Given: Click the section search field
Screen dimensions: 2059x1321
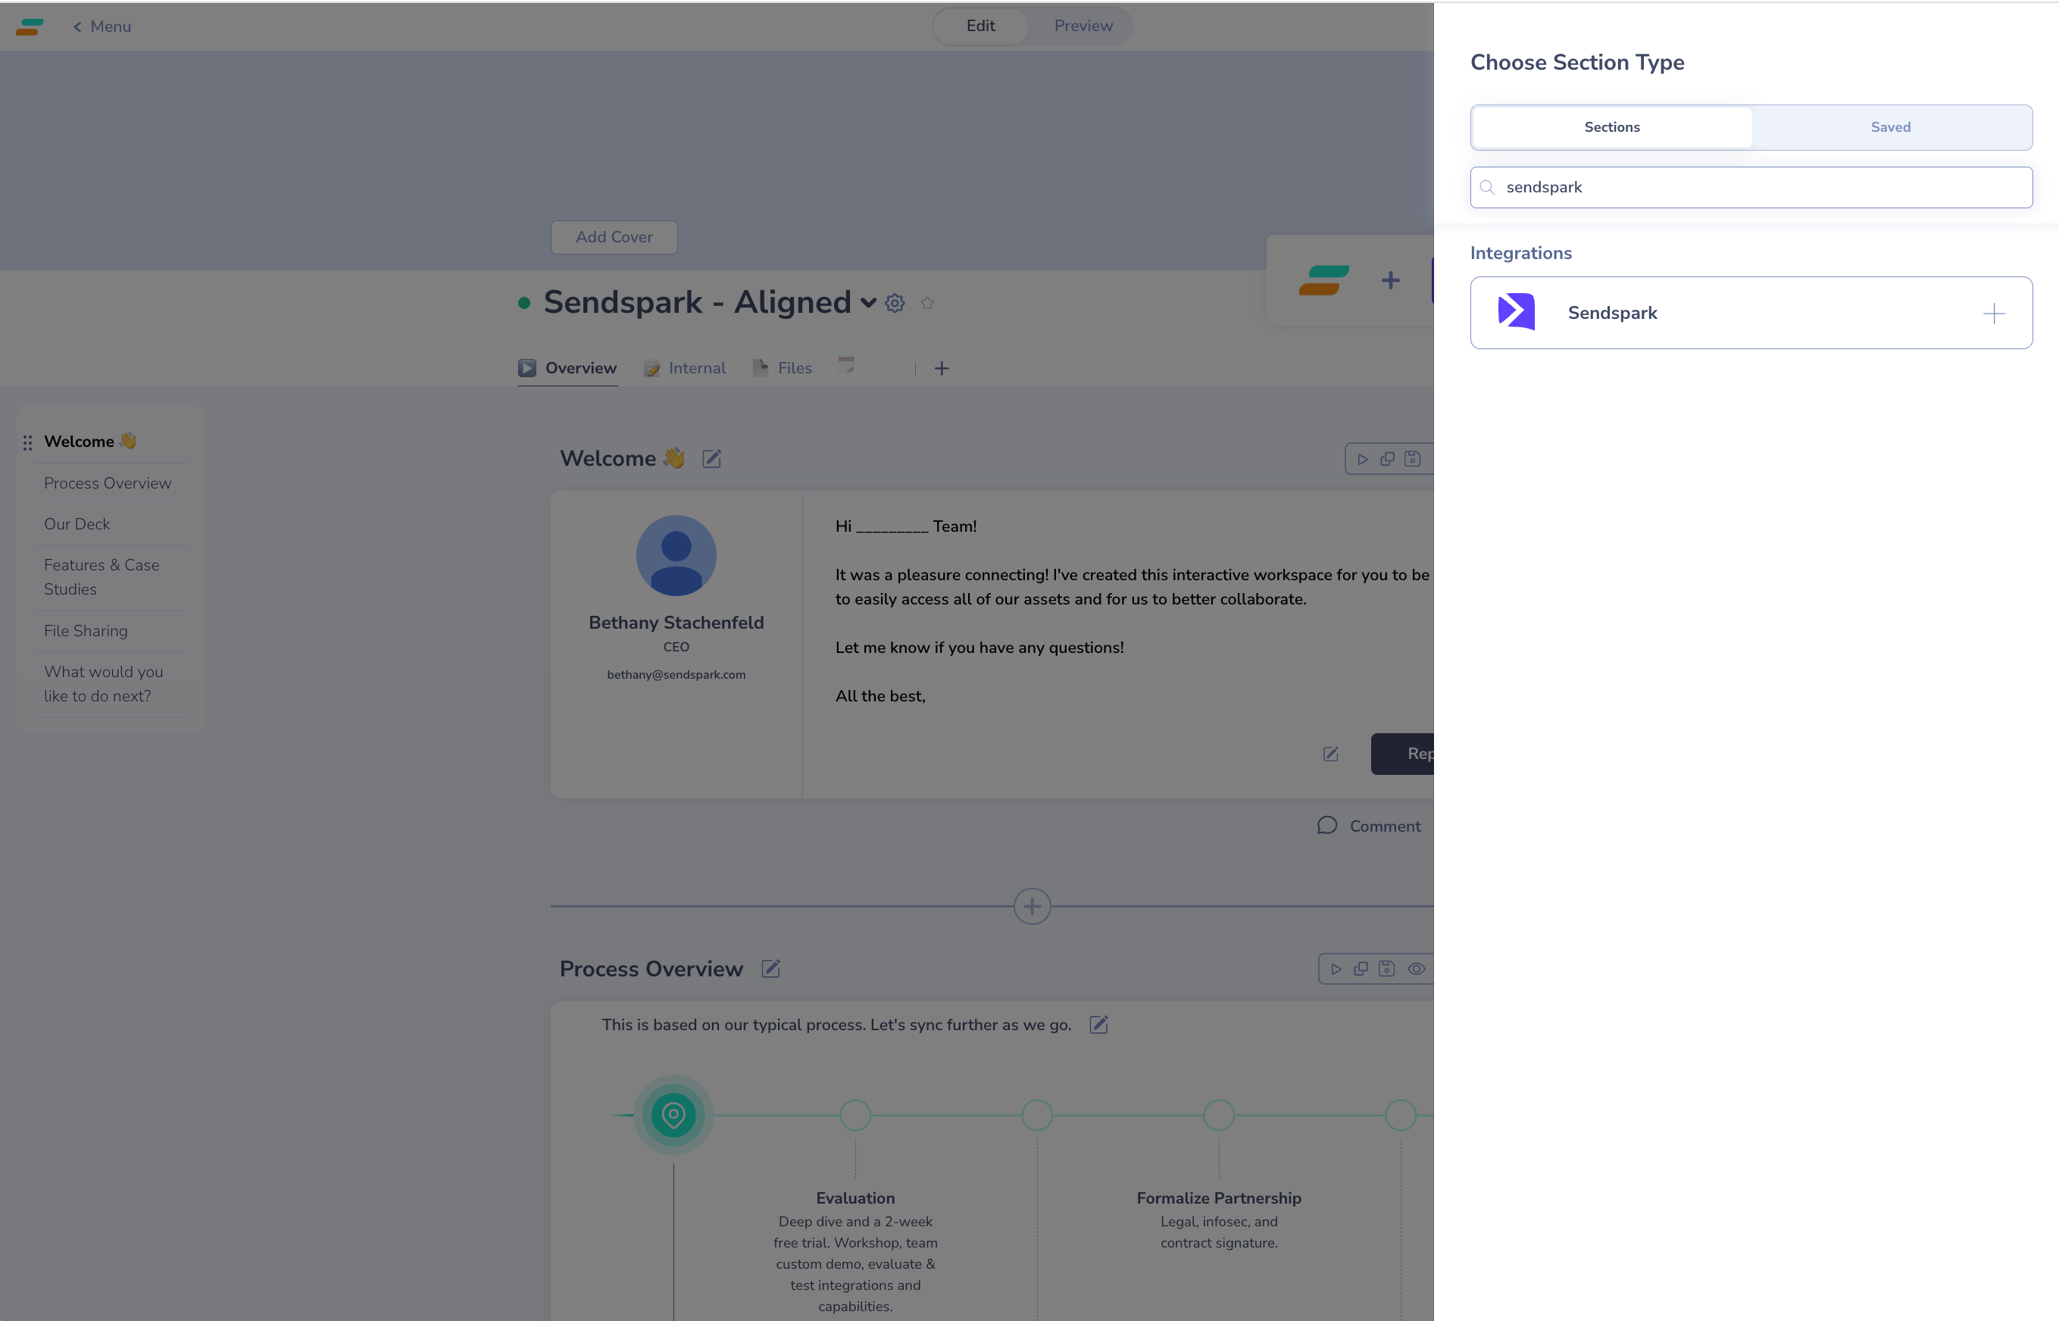Looking at the screenshot, I should [x=1751, y=187].
